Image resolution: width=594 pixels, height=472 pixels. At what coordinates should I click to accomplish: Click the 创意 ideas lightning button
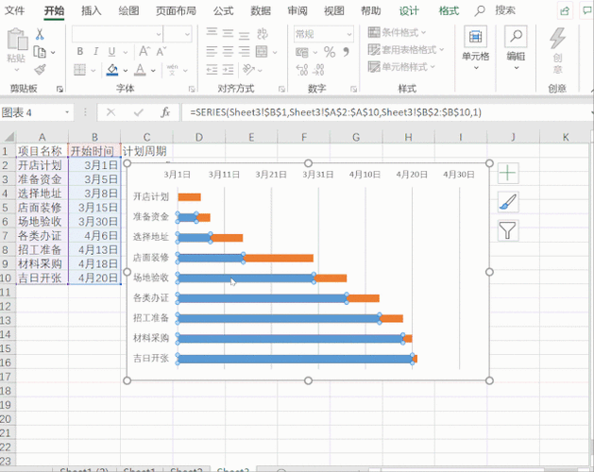point(557,50)
